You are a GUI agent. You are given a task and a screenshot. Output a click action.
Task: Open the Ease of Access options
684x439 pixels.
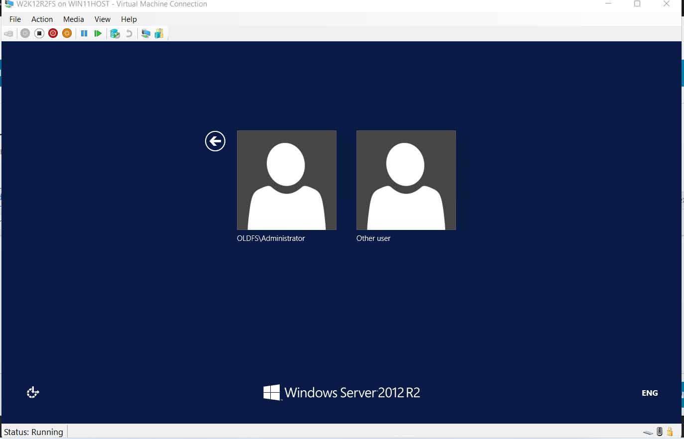tap(33, 393)
